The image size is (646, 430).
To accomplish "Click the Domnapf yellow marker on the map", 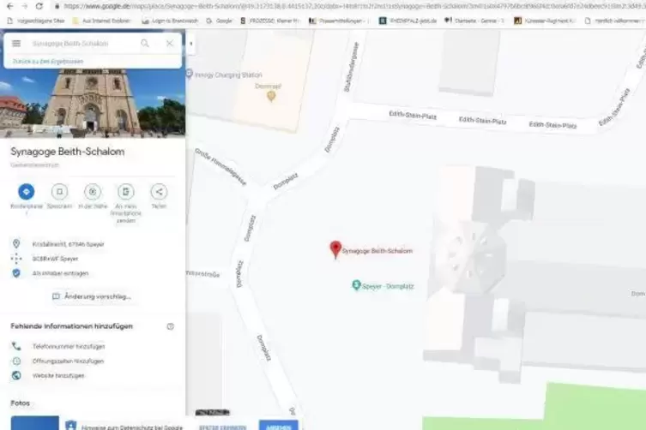I will click(x=271, y=96).
